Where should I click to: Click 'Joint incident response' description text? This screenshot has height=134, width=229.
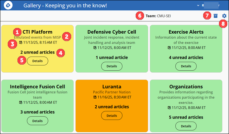tap(112, 40)
